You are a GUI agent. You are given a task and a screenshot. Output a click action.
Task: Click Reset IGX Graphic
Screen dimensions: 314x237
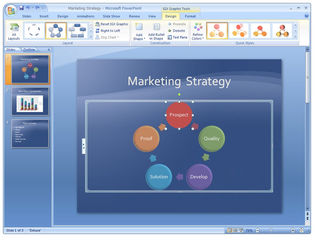(112, 24)
